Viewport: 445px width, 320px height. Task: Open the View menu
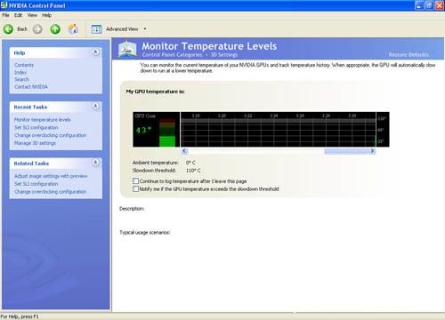pos(32,15)
